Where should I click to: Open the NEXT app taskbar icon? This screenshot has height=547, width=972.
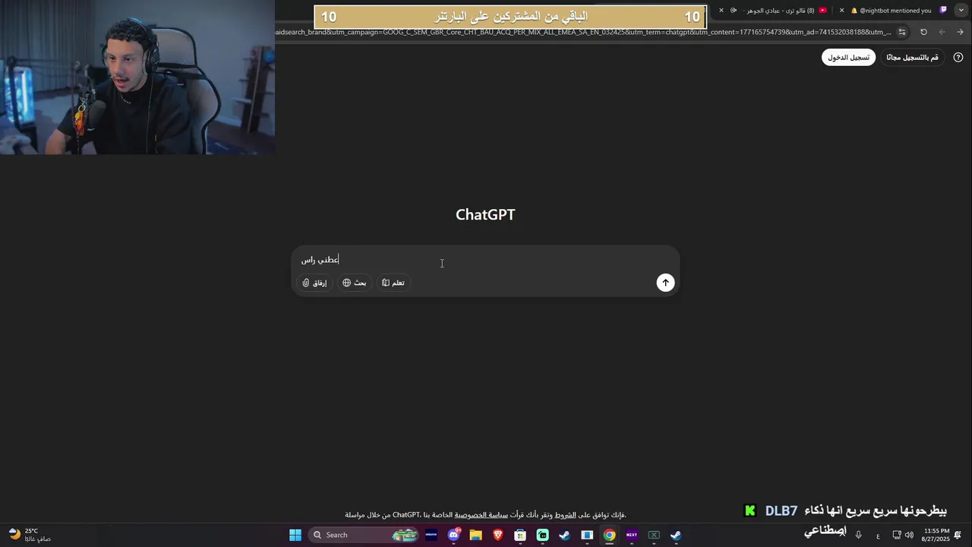[x=631, y=535]
